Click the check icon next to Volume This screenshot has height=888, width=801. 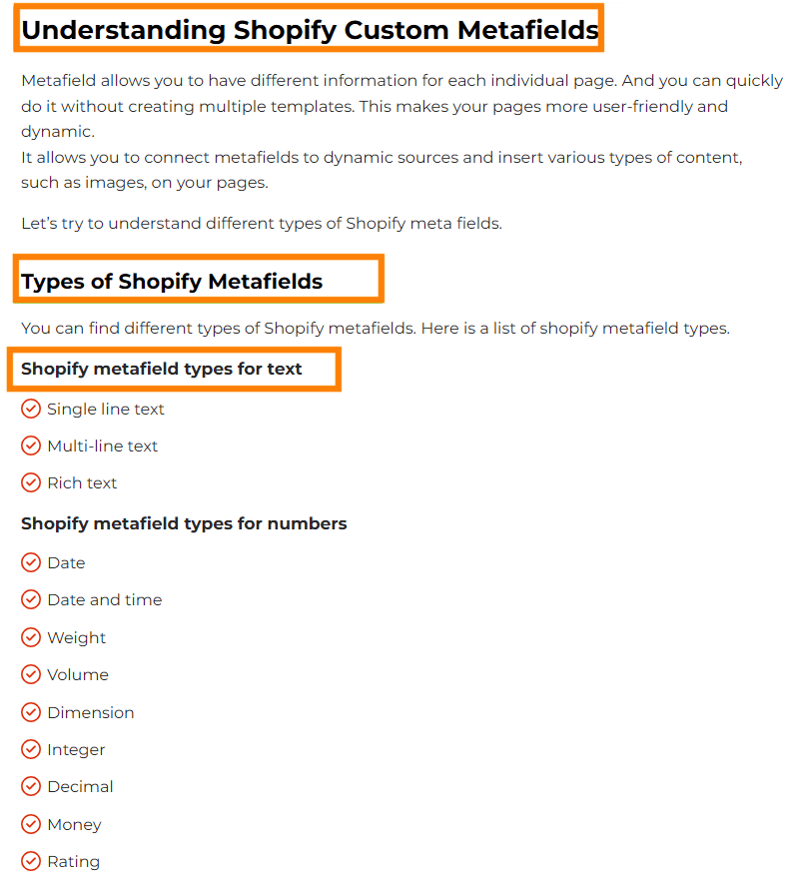tap(31, 674)
